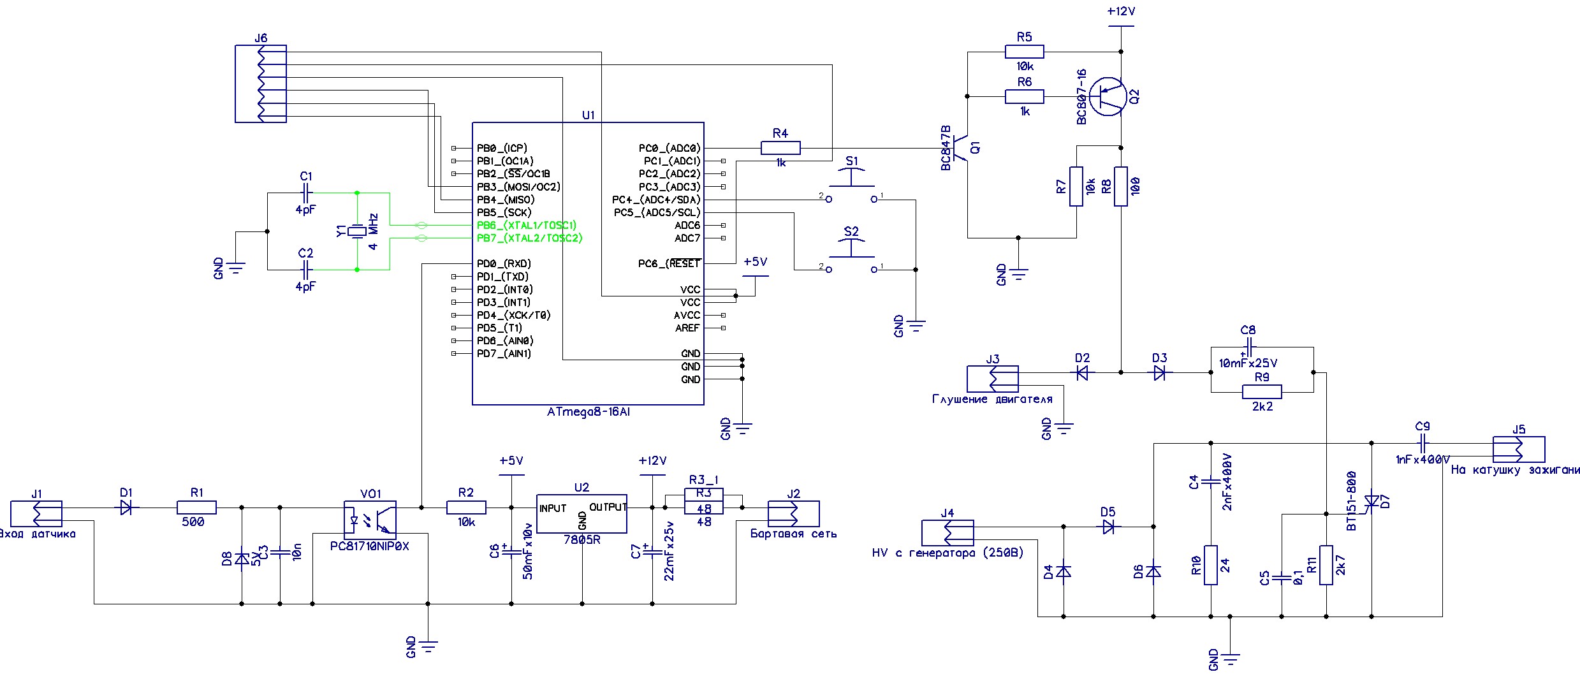Click resistor R1 500
The image size is (1580, 679).
coord(196,508)
